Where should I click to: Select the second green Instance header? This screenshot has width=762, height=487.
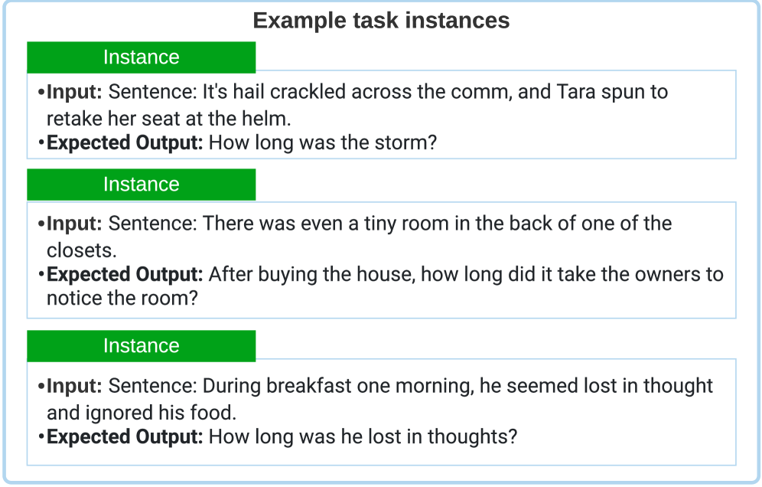tap(141, 185)
